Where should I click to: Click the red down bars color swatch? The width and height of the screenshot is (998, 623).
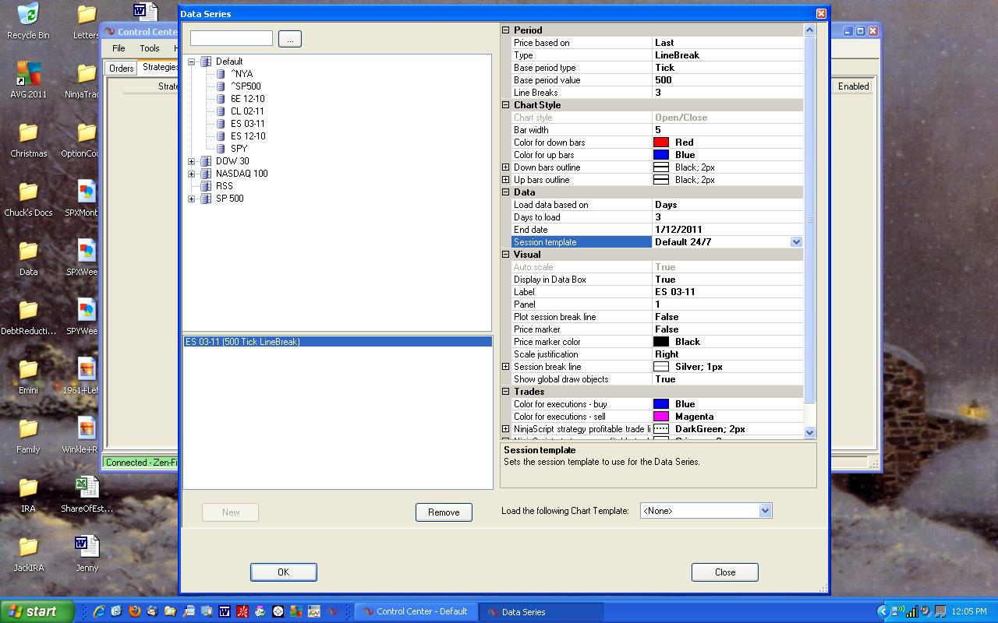[x=661, y=143]
